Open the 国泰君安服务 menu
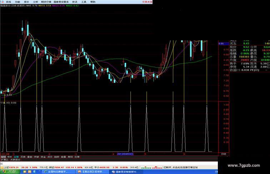 [61, 2]
